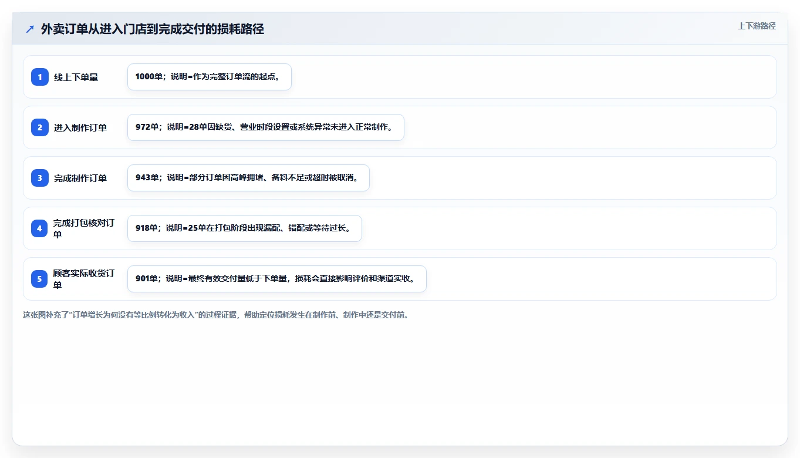
Task: Open the 943单 description box
Action: (248, 178)
